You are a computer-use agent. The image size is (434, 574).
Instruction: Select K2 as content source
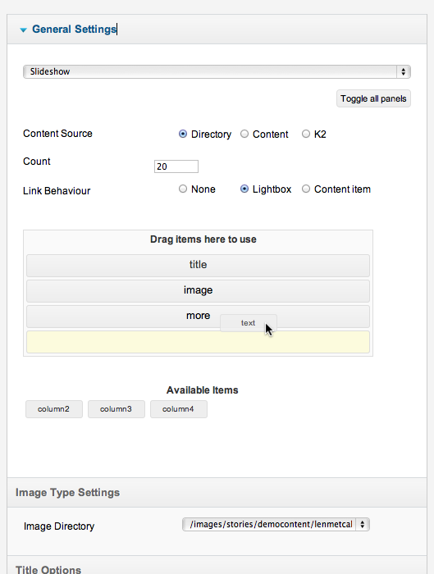point(306,134)
